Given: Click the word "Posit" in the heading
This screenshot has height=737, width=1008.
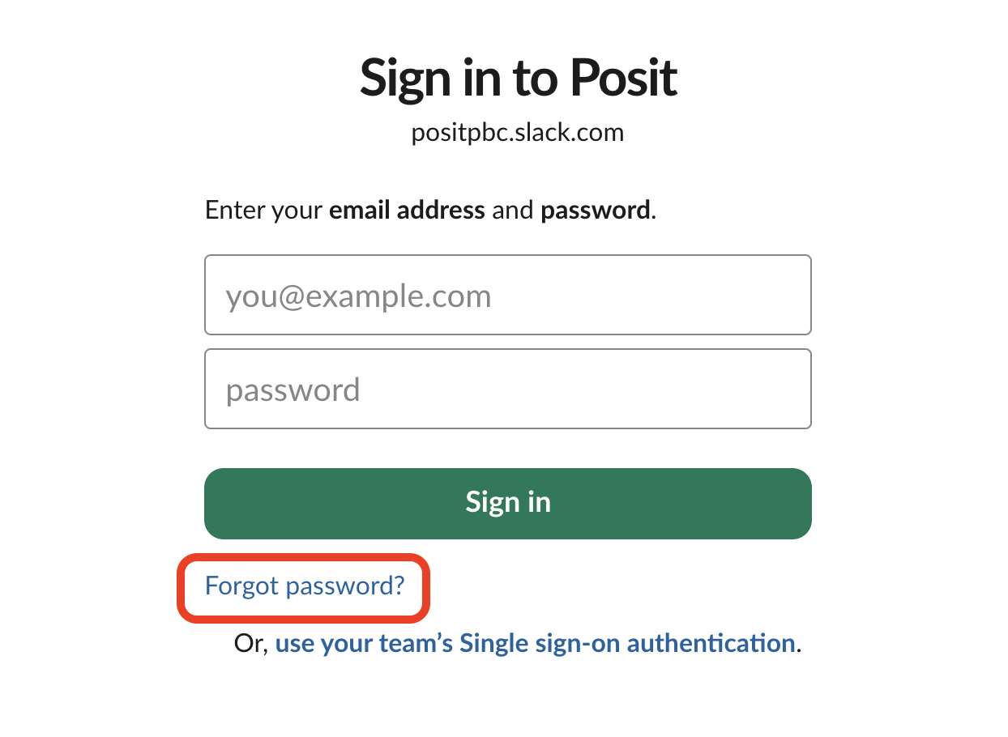Looking at the screenshot, I should pos(623,78).
